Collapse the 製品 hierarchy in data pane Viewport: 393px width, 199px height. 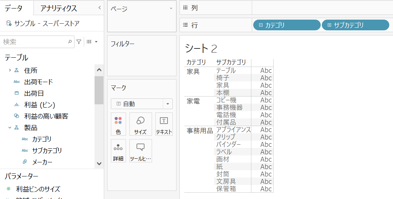[x=10, y=128]
